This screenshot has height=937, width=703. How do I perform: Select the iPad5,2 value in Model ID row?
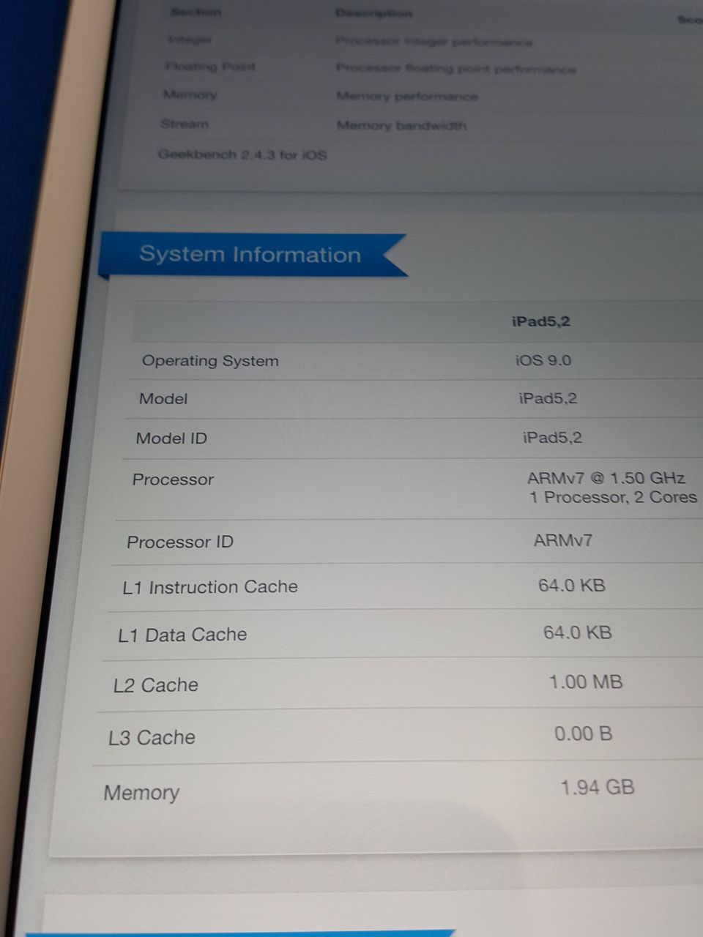pyautogui.click(x=552, y=438)
